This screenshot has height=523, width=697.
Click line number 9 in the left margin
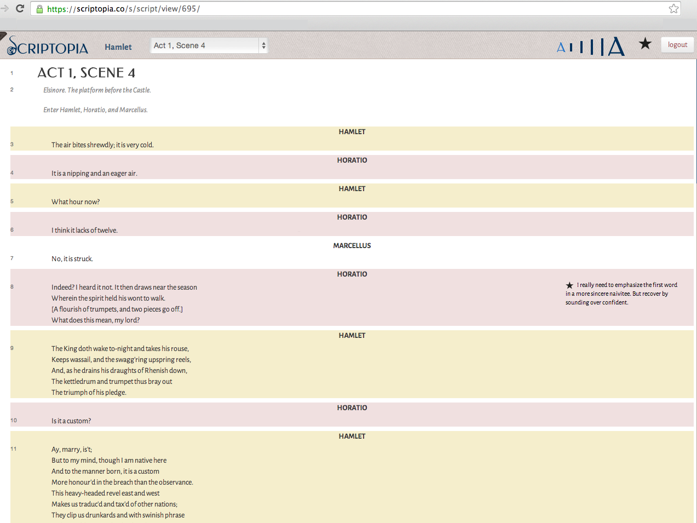[x=12, y=348]
